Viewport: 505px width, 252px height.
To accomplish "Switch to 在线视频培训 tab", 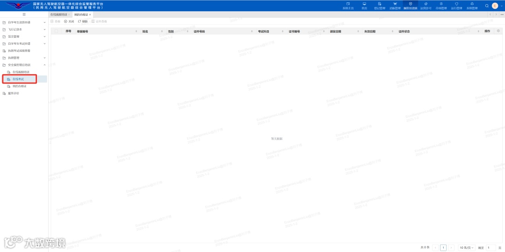I will click(58, 15).
